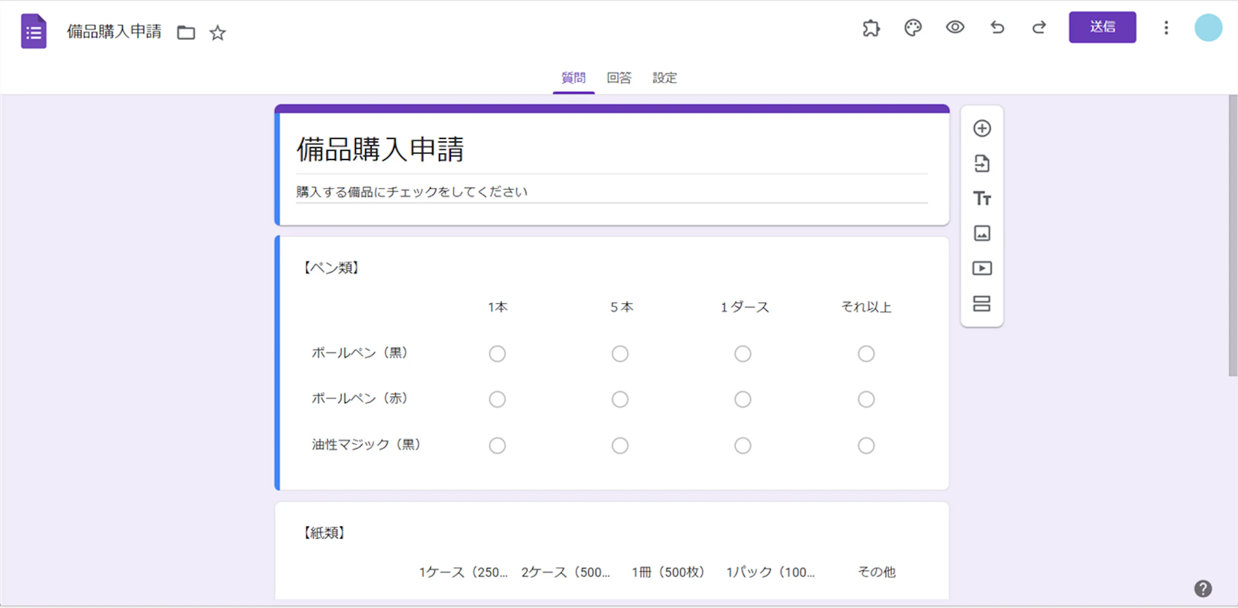This screenshot has height=608, width=1238.
Task: Redo the last undone action
Action: pos(1039,28)
